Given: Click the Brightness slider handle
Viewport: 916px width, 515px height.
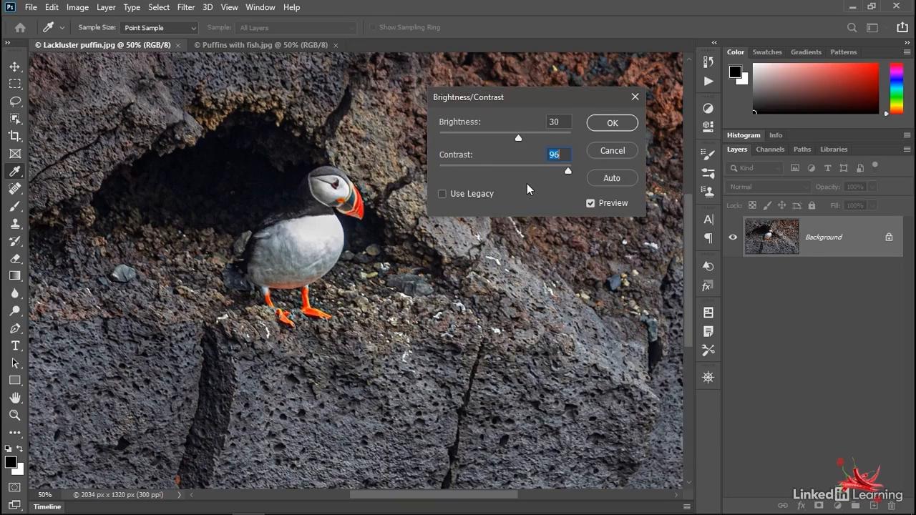Looking at the screenshot, I should [x=518, y=137].
